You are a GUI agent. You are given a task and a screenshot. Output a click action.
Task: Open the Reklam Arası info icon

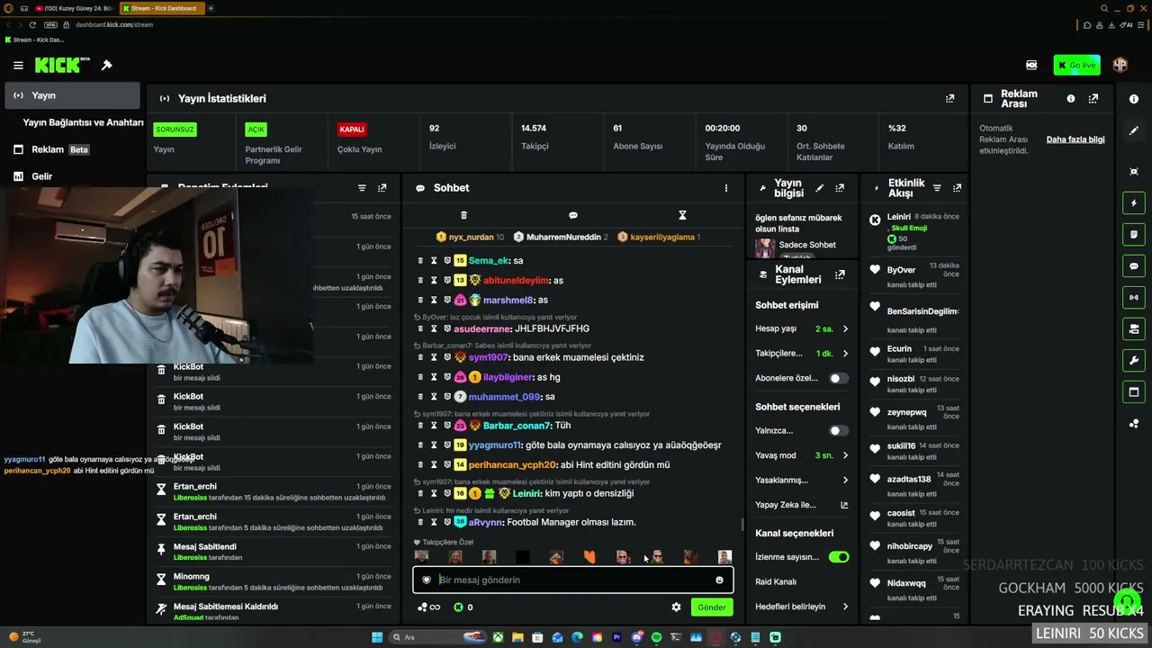[x=1071, y=98]
